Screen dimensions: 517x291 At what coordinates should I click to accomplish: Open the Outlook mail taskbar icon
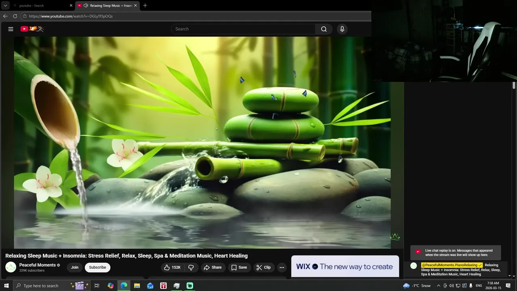(150, 286)
